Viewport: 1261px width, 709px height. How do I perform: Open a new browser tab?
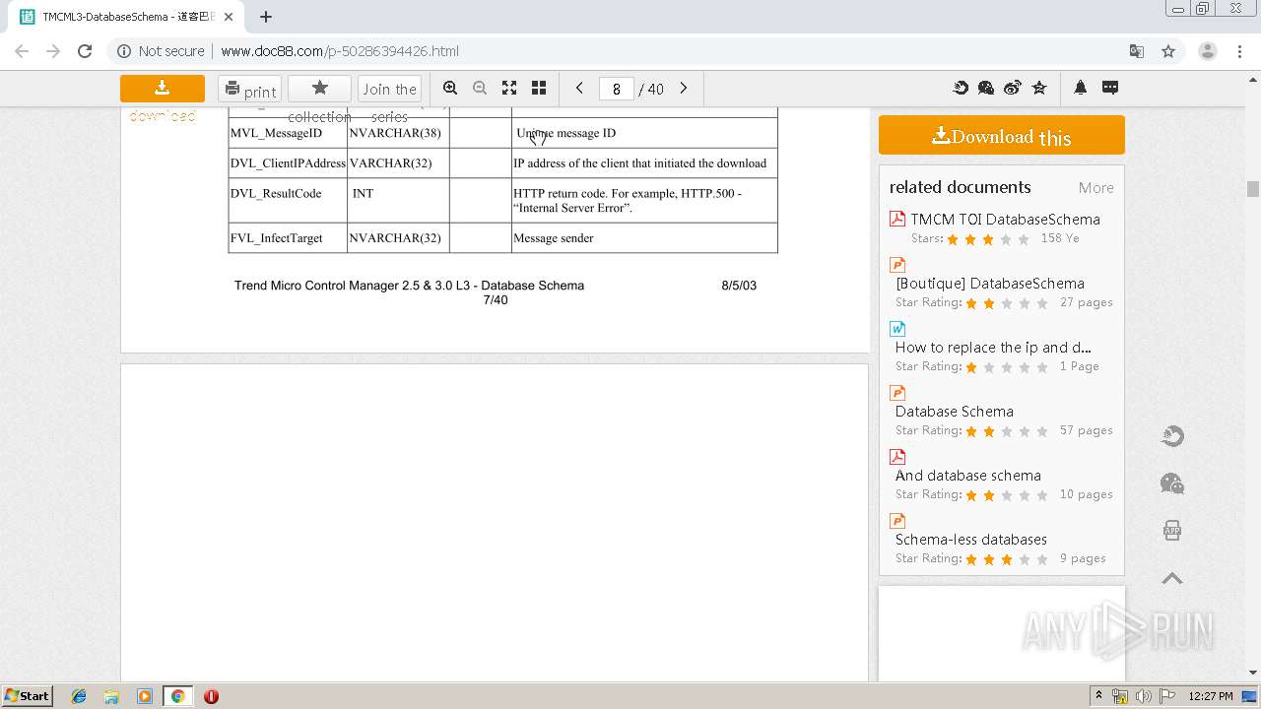[x=266, y=17]
